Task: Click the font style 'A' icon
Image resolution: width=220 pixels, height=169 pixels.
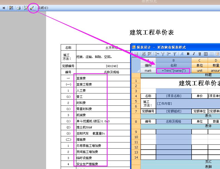Action: tap(182, 54)
